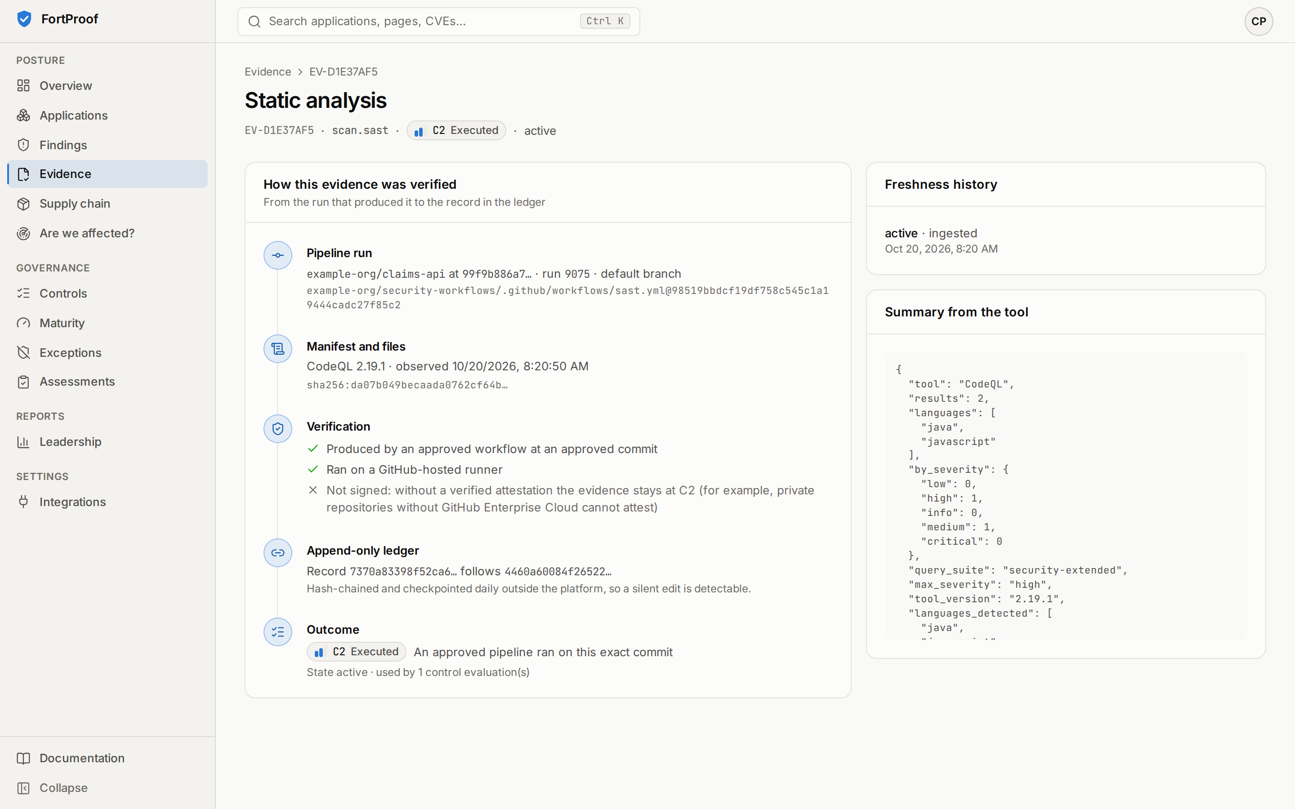1295x809 pixels.
Task: Click the Outcome checklist icon
Action: (278, 632)
